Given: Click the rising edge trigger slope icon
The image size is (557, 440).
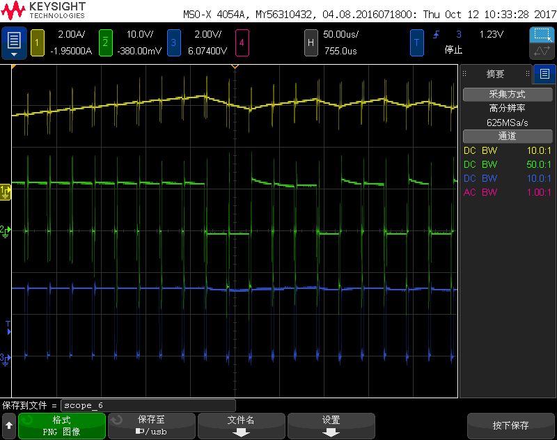Looking at the screenshot, I should (x=436, y=34).
